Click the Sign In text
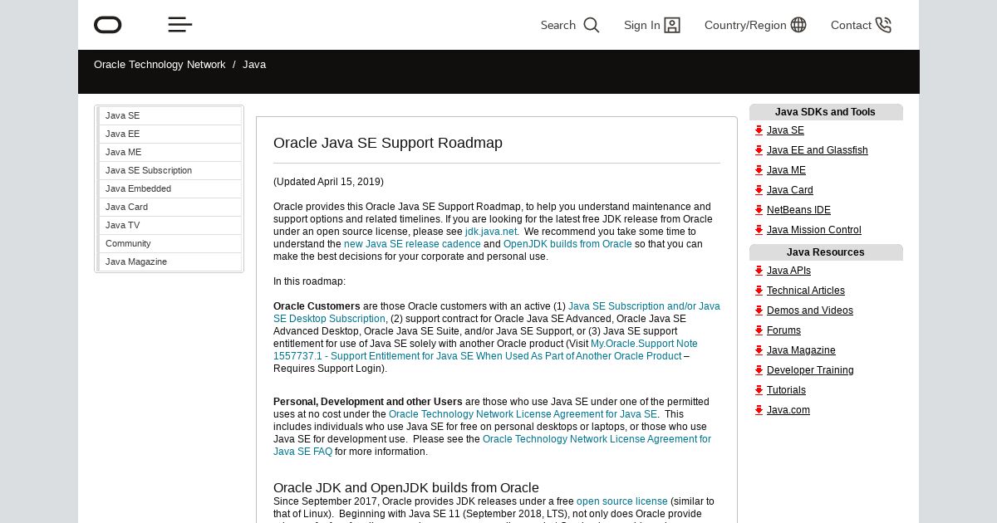997x523 pixels. coord(642,25)
